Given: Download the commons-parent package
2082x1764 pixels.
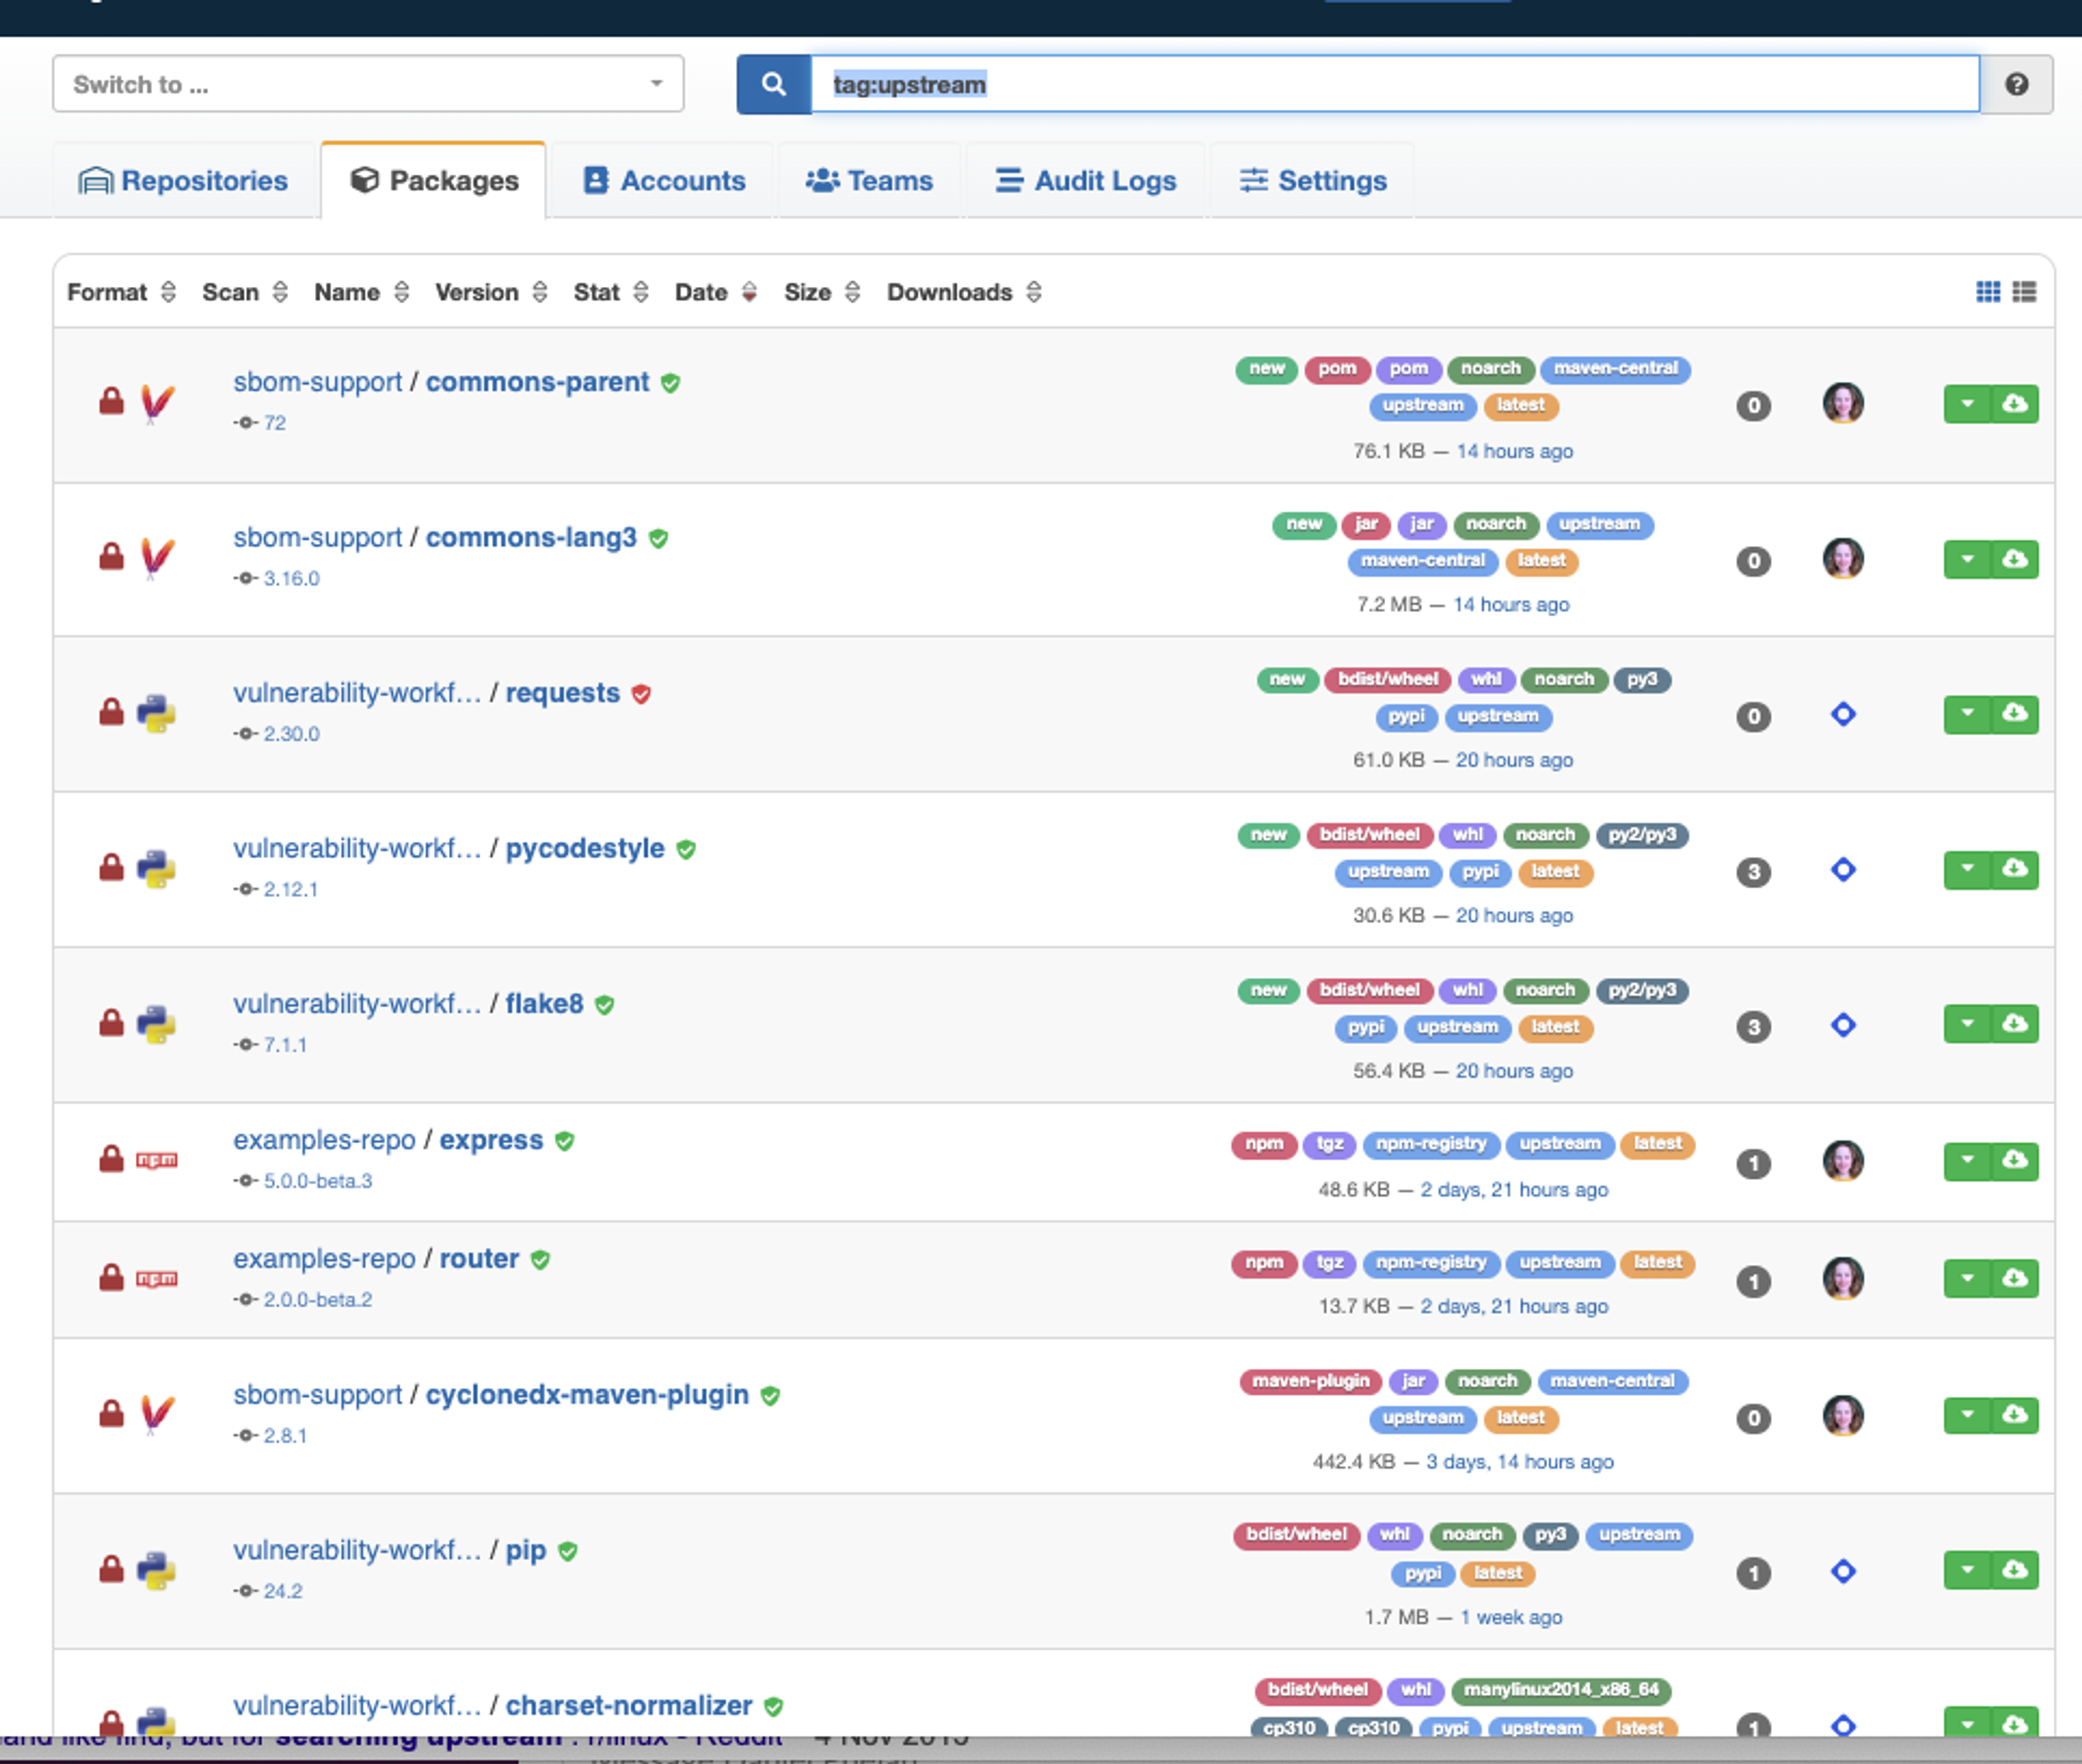Looking at the screenshot, I should pyautogui.click(x=2014, y=404).
